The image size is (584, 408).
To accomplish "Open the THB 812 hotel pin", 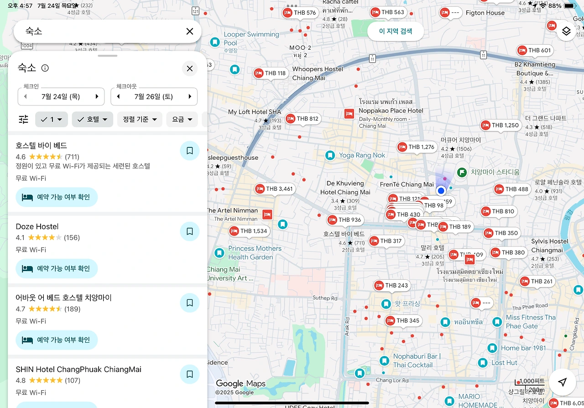I will pyautogui.click(x=302, y=119).
